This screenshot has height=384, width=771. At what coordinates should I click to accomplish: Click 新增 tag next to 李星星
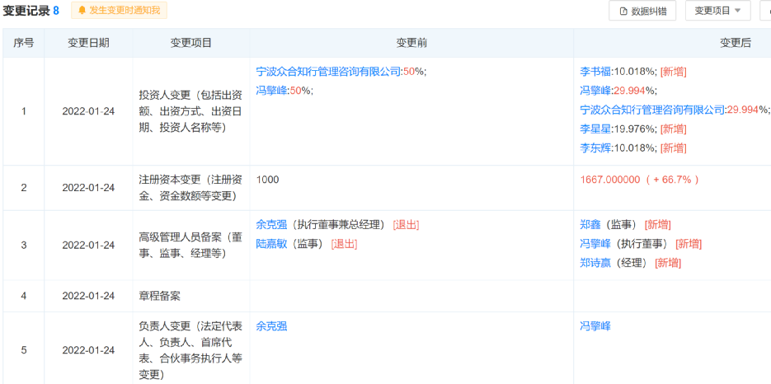673,129
